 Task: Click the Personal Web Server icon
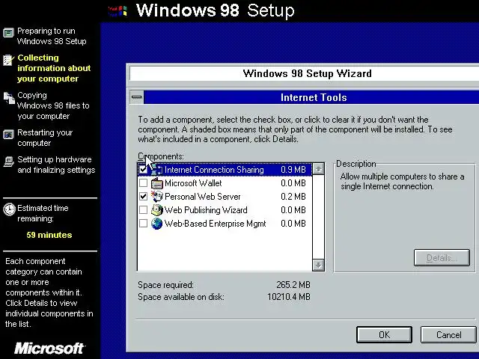(156, 197)
